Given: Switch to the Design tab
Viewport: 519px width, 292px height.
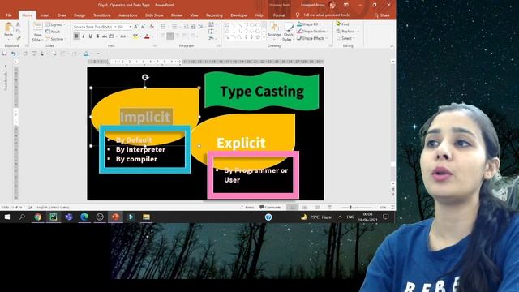Looking at the screenshot, I should point(79,15).
